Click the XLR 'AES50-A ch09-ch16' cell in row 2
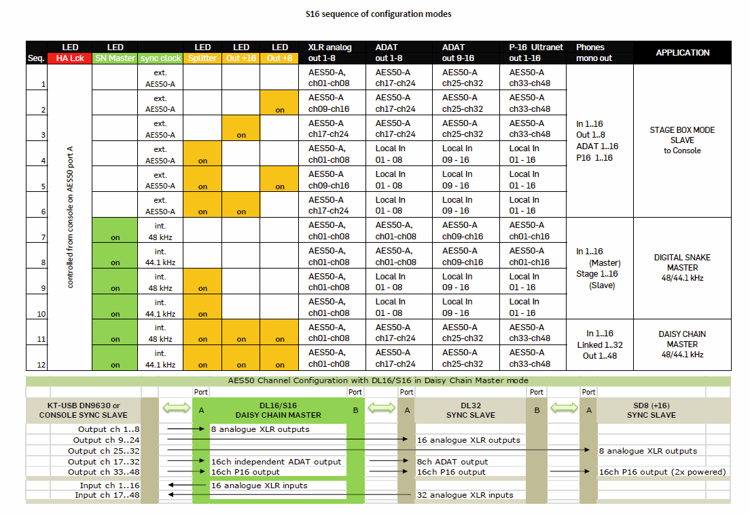The height and width of the screenshot is (514, 750). 332,102
